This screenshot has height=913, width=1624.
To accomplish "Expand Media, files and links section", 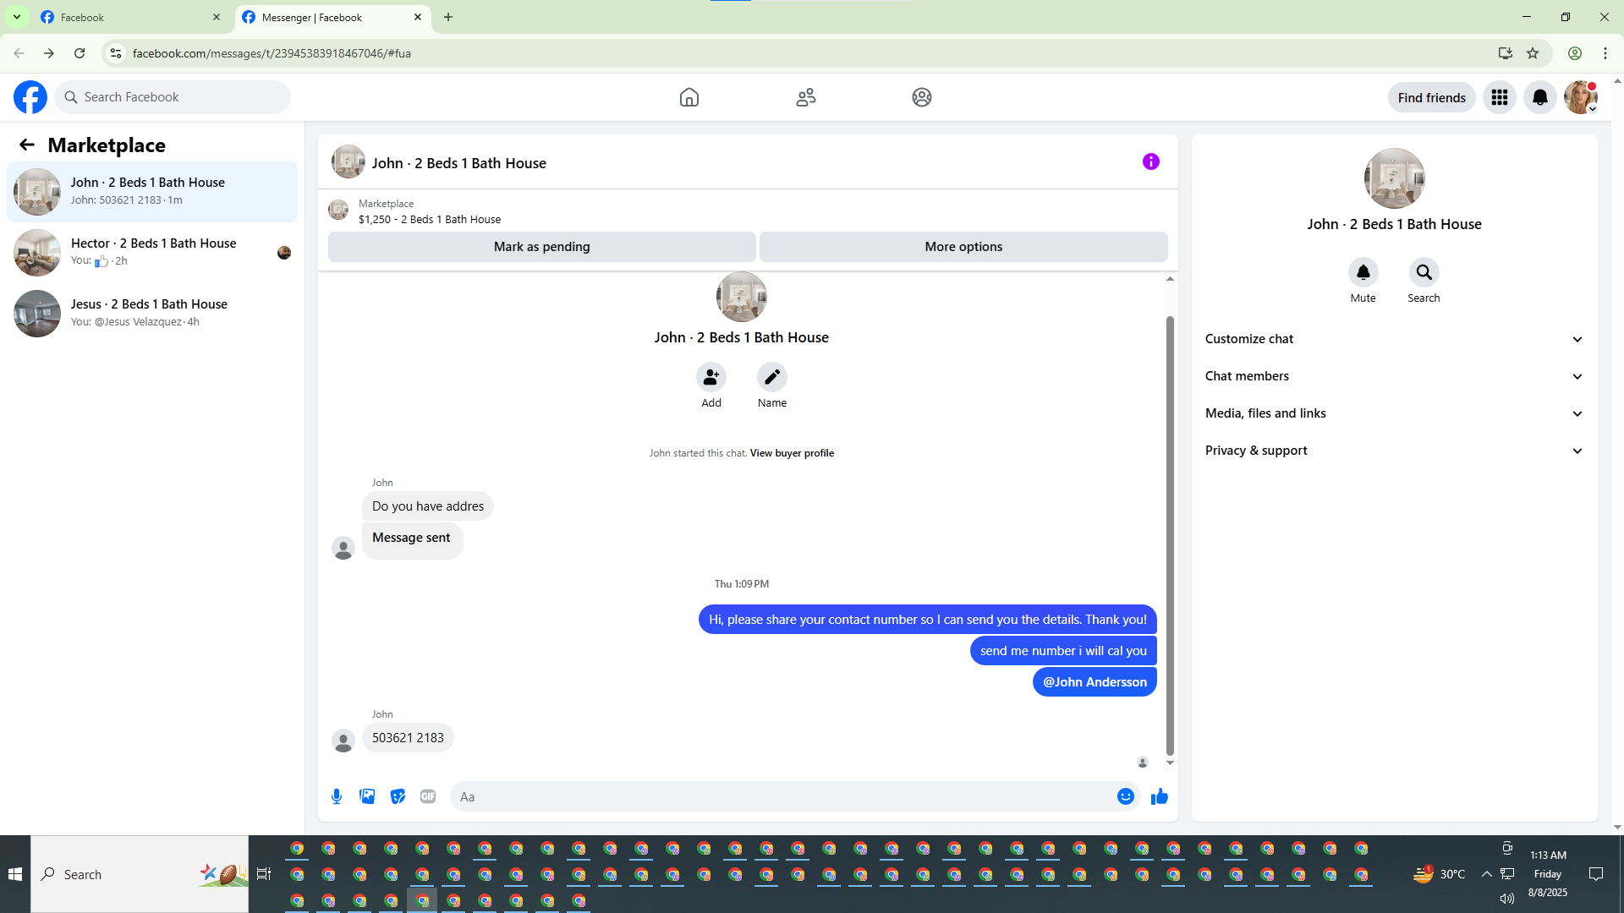I will coord(1393,413).
